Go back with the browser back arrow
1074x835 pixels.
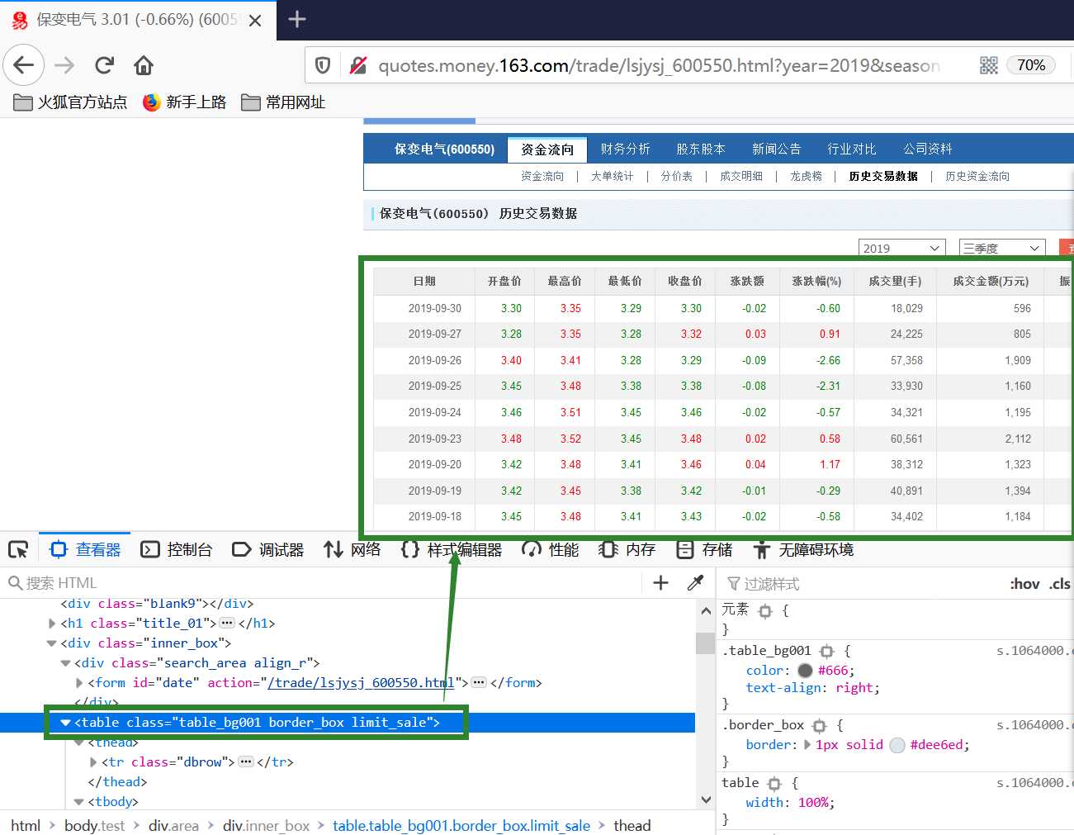click(24, 65)
